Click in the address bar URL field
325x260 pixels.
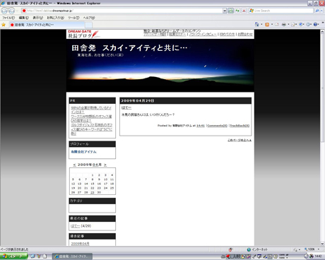(122, 11)
